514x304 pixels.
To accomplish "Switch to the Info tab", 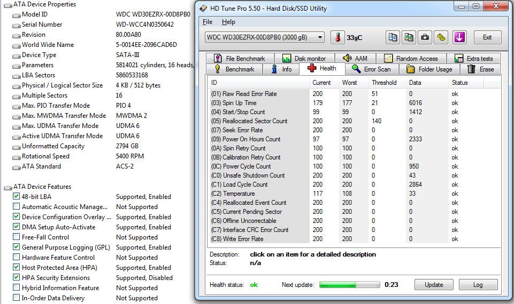I will click(x=282, y=69).
